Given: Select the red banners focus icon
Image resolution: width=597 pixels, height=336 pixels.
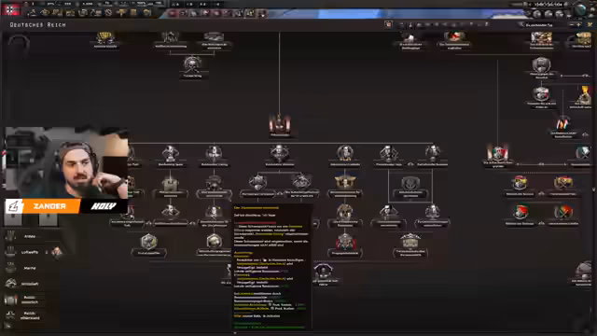Looking at the screenshot, I should click(345, 242).
